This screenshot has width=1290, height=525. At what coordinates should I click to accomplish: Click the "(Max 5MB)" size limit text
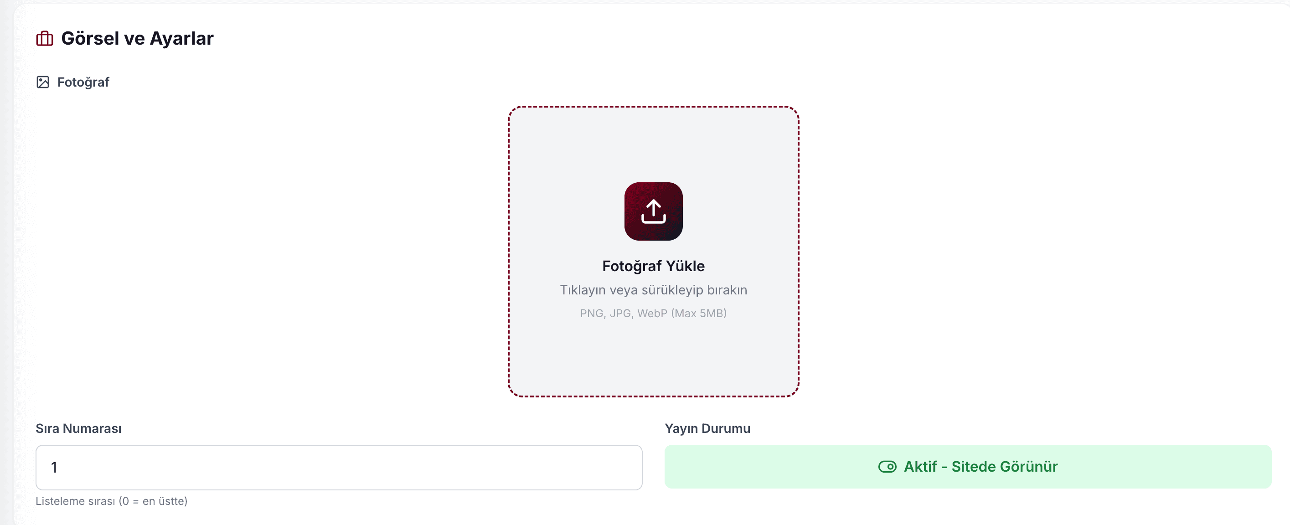click(x=699, y=313)
